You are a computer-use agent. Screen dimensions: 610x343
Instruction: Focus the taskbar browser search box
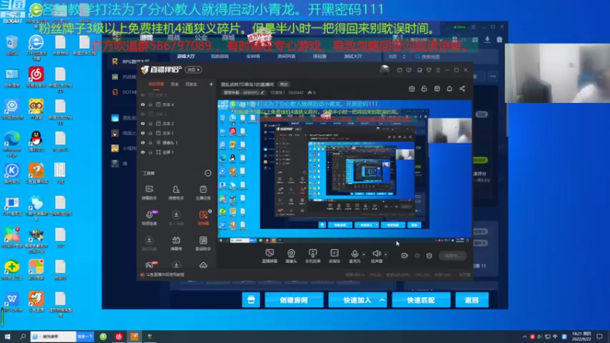pos(53,336)
